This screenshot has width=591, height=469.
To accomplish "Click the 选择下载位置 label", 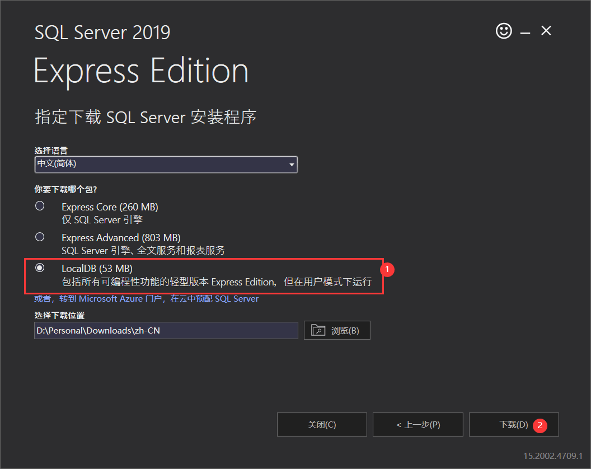I will tap(59, 315).
